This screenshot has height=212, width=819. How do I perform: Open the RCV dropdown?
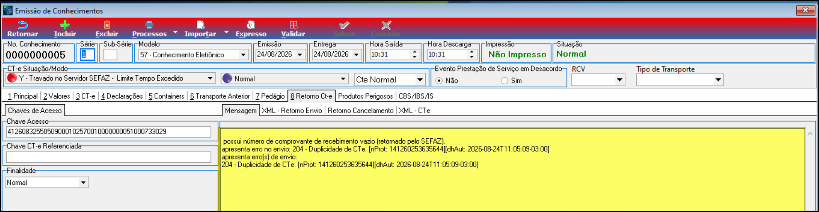coord(619,80)
